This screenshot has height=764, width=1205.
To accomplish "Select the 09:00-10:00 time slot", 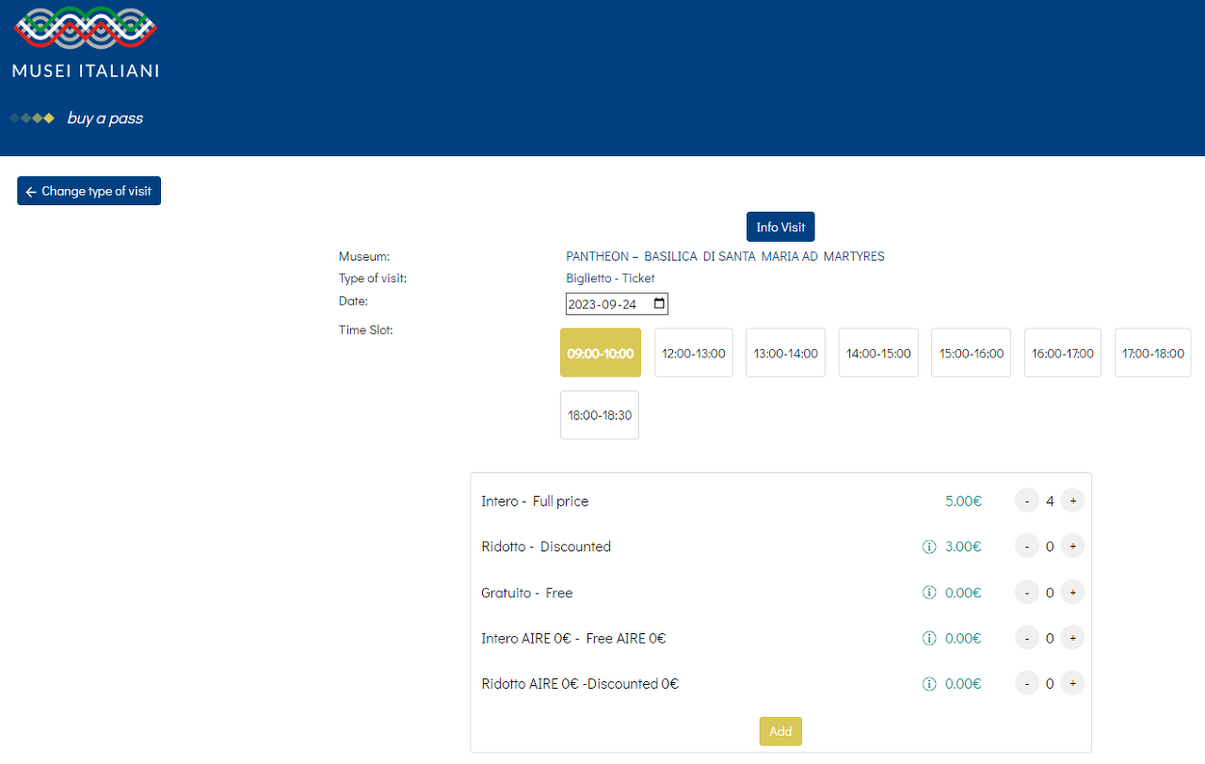I will click(x=601, y=353).
